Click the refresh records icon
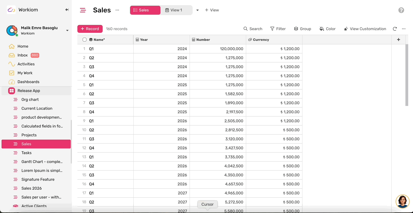413x213 pixels. click(395, 29)
